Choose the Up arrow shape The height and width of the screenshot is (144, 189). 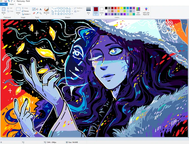[x=70, y=11]
